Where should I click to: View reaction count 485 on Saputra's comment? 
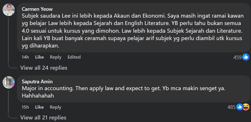coord(231,107)
